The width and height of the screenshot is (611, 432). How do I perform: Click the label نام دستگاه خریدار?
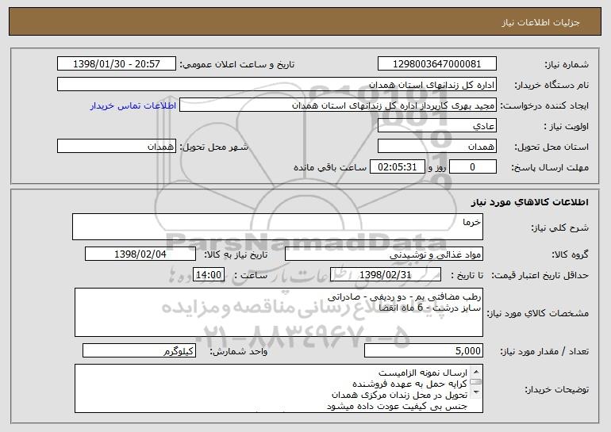tap(552, 86)
